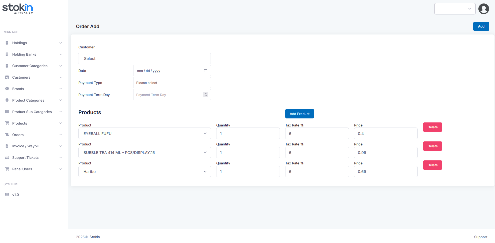Open the Product Categories menu item
Image resolution: width=495 pixels, height=243 pixels.
point(28,100)
